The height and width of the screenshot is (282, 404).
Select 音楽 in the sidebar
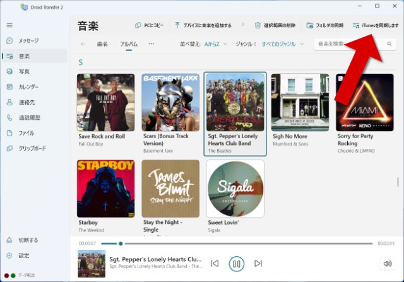coord(35,56)
